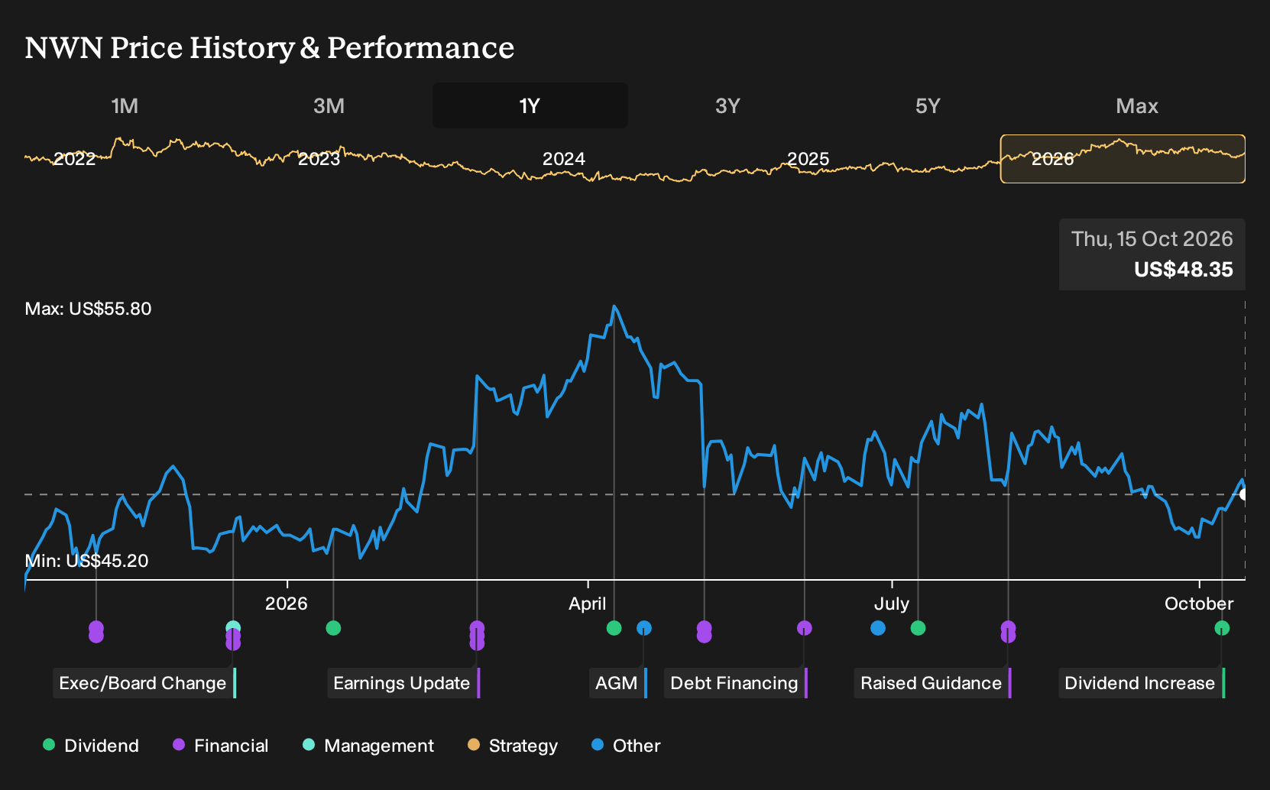The height and width of the screenshot is (790, 1270).
Task: Click the April axis label
Action: [588, 604]
